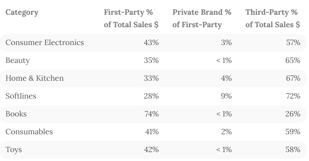Select the Consumables category cell
This screenshot has height=161, width=309.
click(x=29, y=132)
